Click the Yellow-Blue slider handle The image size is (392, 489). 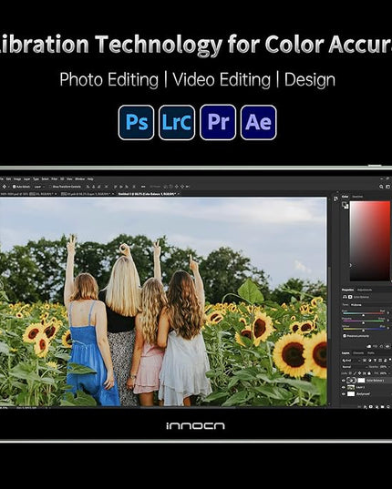(364, 331)
